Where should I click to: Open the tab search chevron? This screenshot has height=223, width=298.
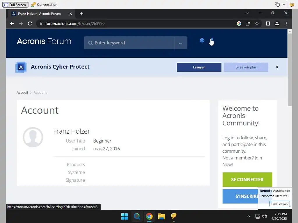tap(247, 13)
